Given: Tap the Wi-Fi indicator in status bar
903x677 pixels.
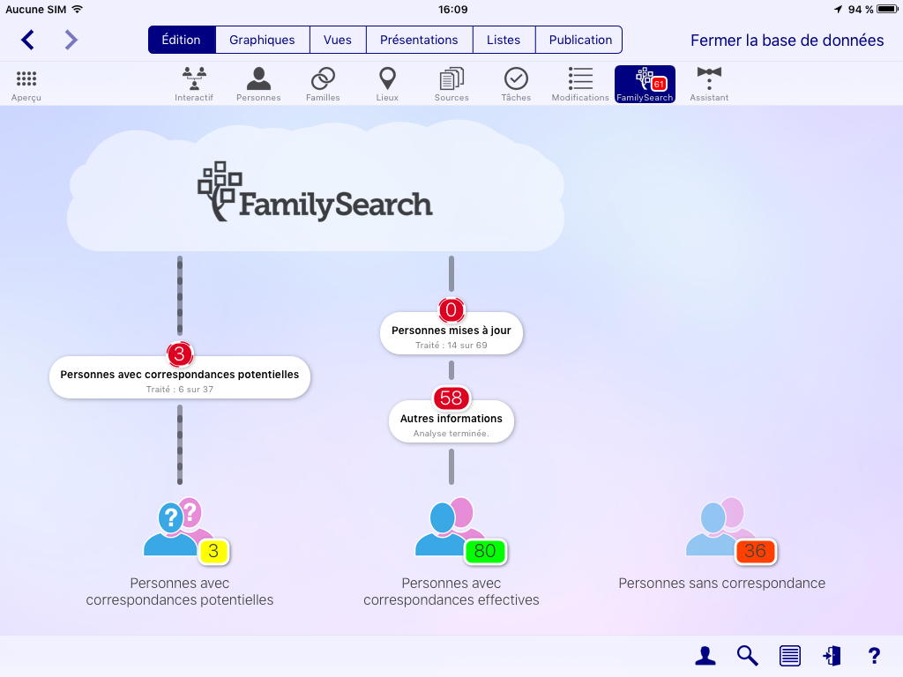Looking at the screenshot, I should 78,9.
